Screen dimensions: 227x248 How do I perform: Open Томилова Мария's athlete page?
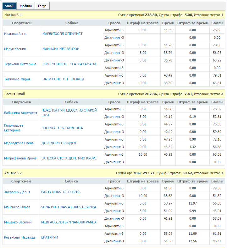point(17,79)
